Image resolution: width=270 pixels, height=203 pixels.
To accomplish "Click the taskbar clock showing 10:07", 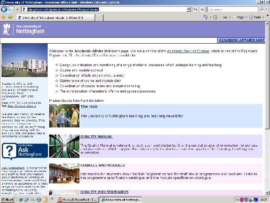I will (264, 200).
